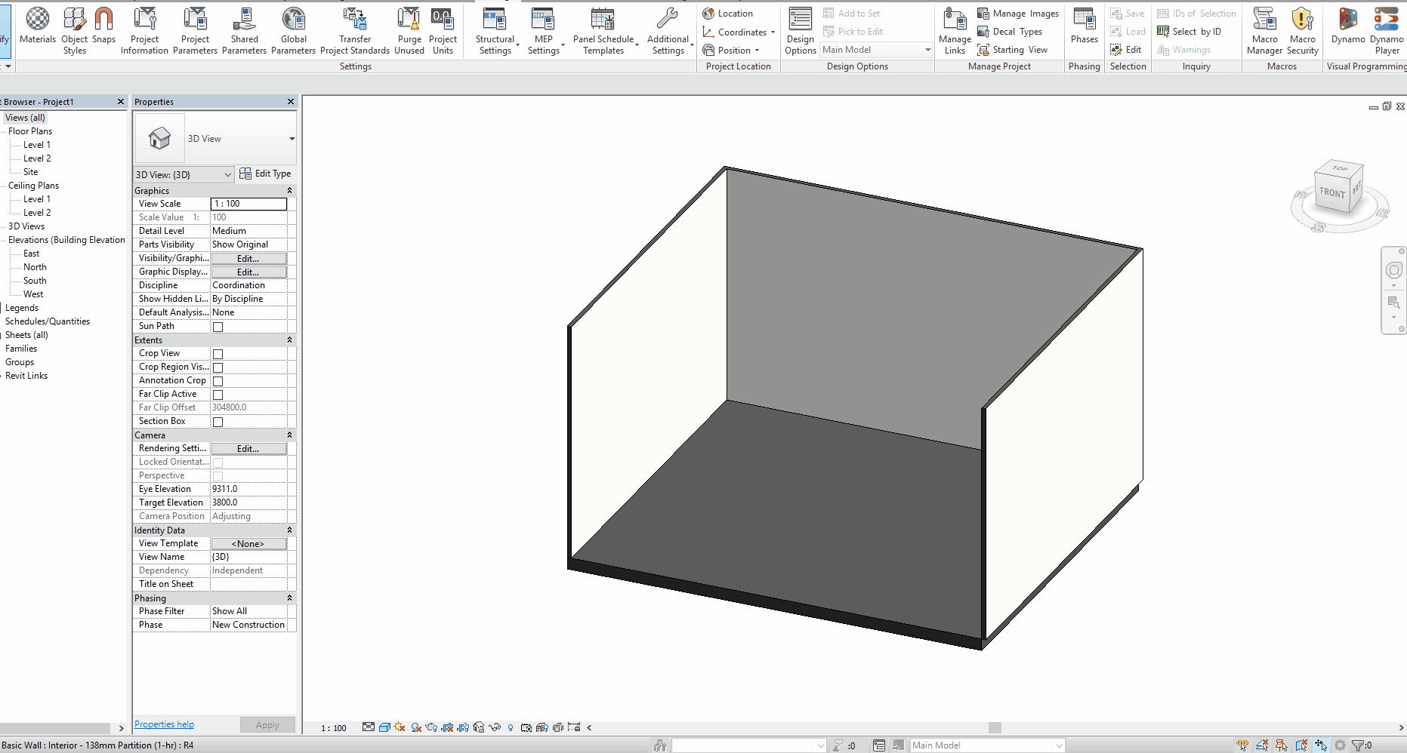Viewport: 1407px width, 753px height.
Task: Click the Purge Unused icon
Action: (409, 29)
